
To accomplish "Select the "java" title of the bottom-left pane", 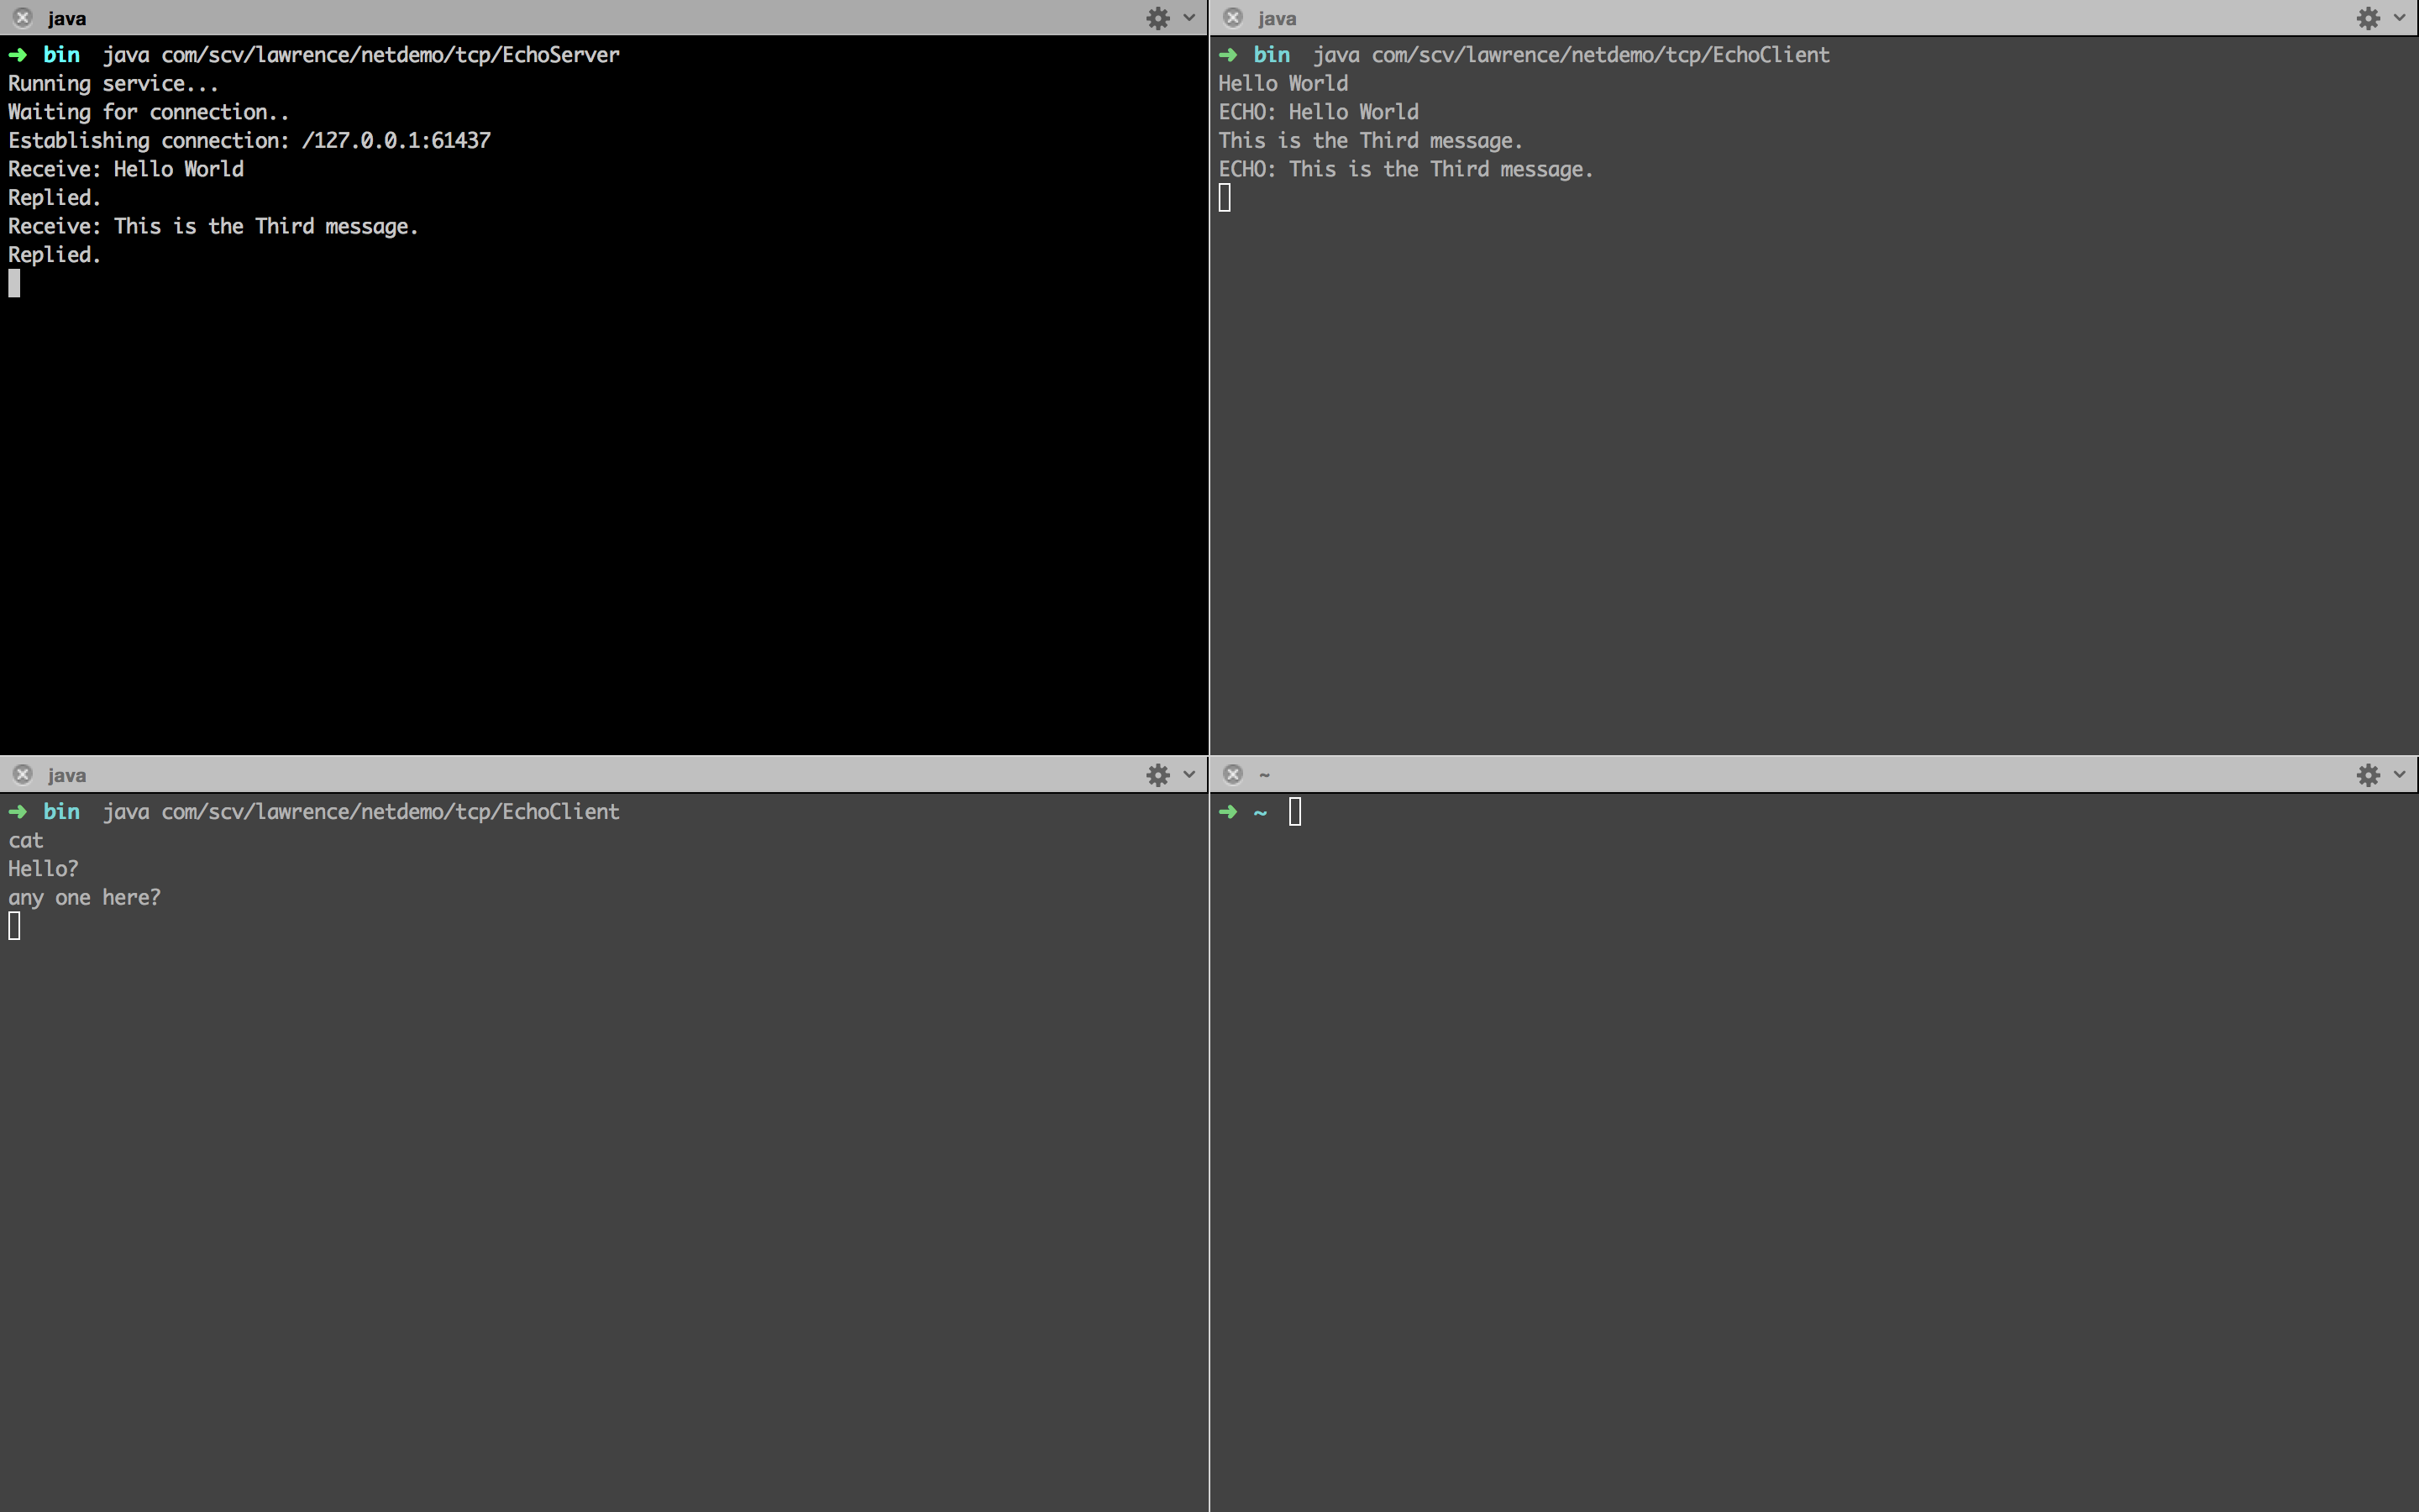I will [x=67, y=776].
